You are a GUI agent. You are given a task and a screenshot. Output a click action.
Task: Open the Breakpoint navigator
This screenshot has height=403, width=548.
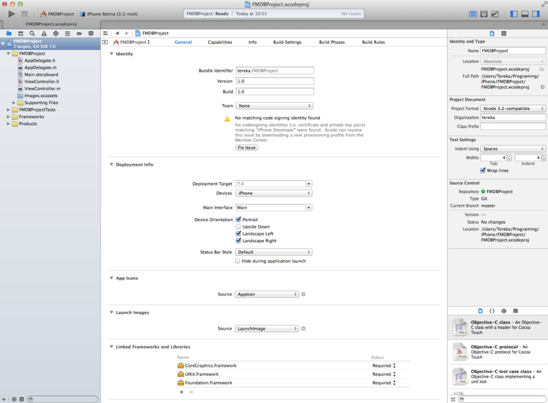tap(79, 34)
